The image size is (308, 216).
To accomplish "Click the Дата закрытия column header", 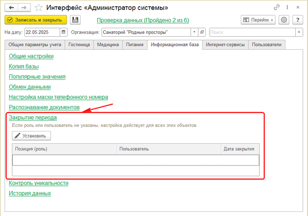I will (240, 149).
